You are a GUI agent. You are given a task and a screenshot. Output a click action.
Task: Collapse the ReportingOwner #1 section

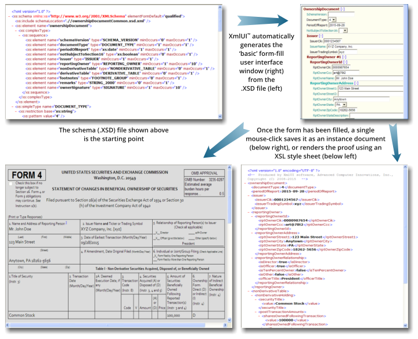coord(344,57)
